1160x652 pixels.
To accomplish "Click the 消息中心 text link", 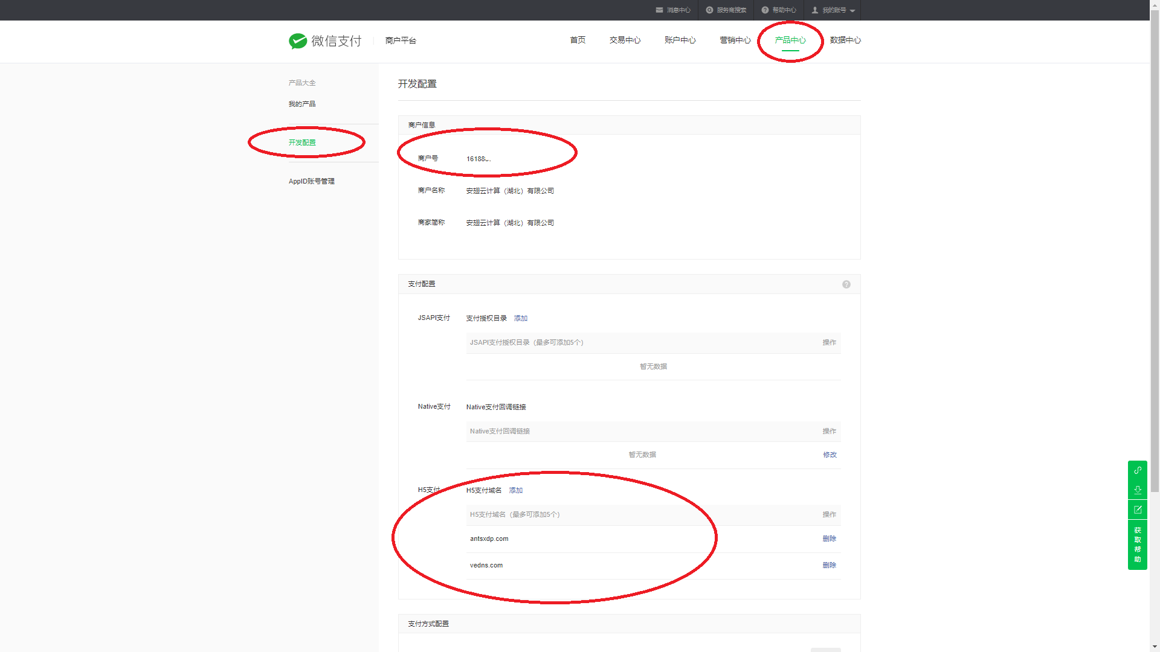I will point(678,10).
